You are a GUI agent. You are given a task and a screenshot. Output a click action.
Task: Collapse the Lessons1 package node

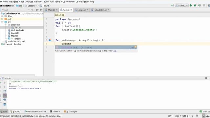pos(5,25)
